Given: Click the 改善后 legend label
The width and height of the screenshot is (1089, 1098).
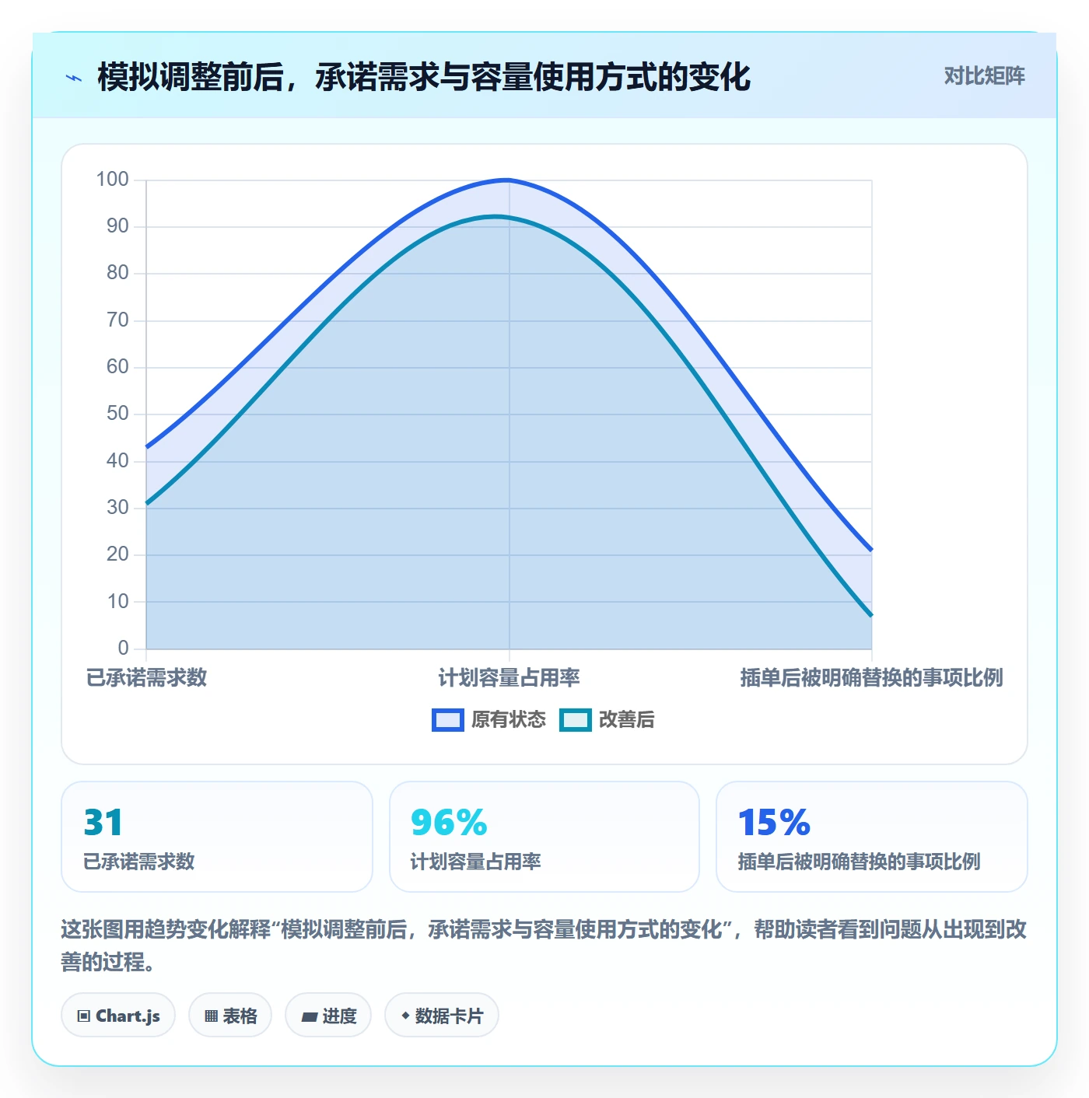Looking at the screenshot, I should (627, 720).
